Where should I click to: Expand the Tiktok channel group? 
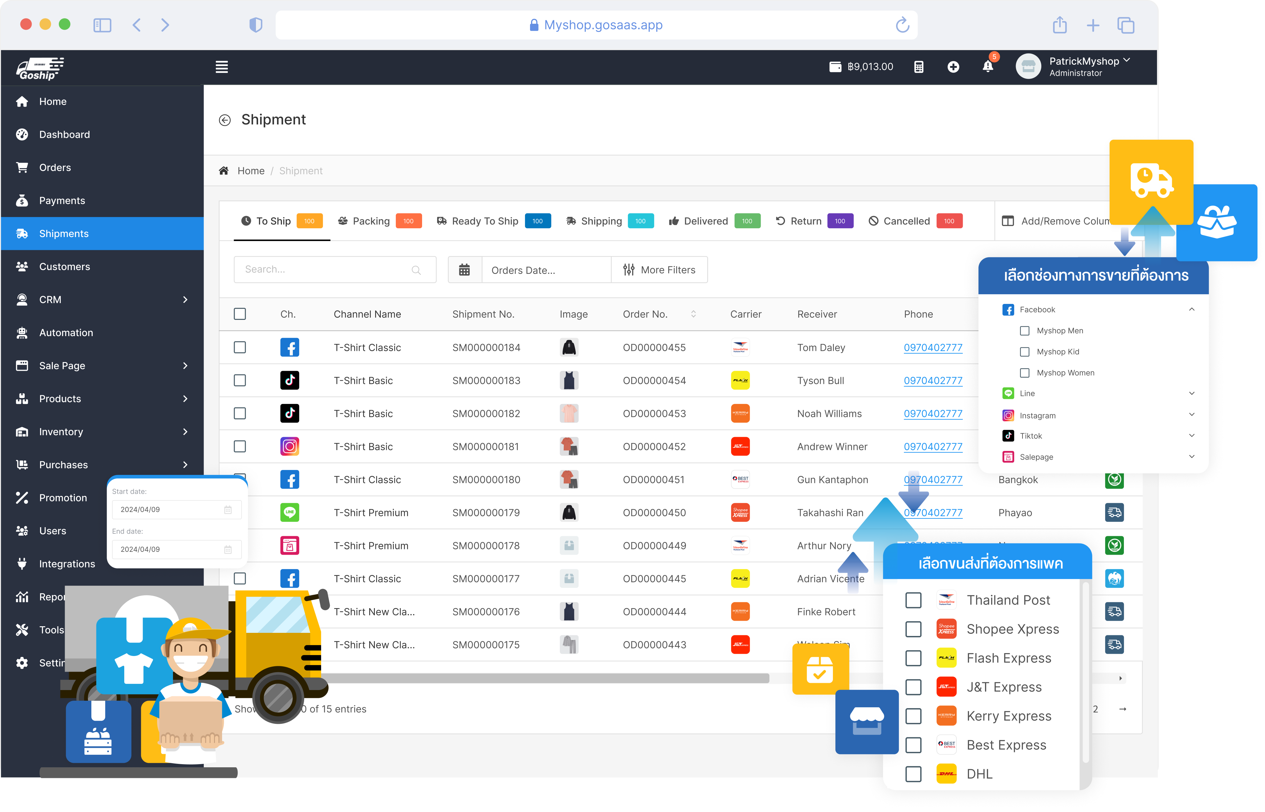point(1191,436)
